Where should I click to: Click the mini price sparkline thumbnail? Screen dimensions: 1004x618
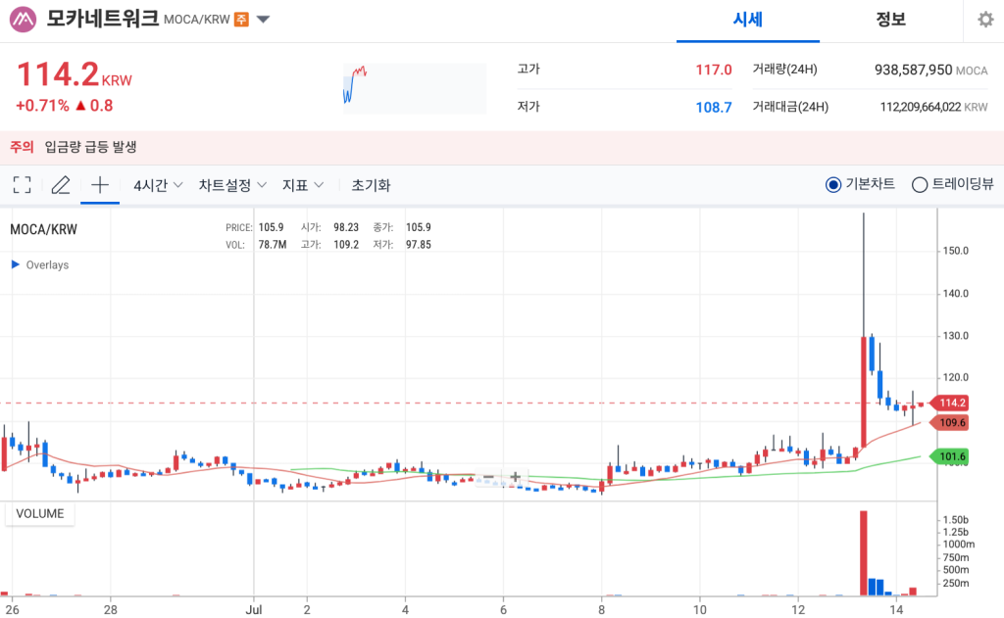click(415, 88)
